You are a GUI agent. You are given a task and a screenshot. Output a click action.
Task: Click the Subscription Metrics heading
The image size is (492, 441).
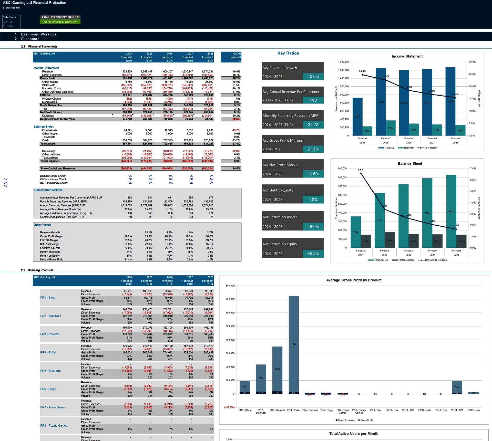48,190
